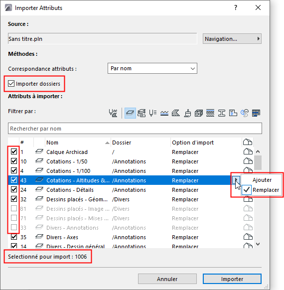Click the Annuler button
This screenshot has height=290, width=284.
click(167, 279)
